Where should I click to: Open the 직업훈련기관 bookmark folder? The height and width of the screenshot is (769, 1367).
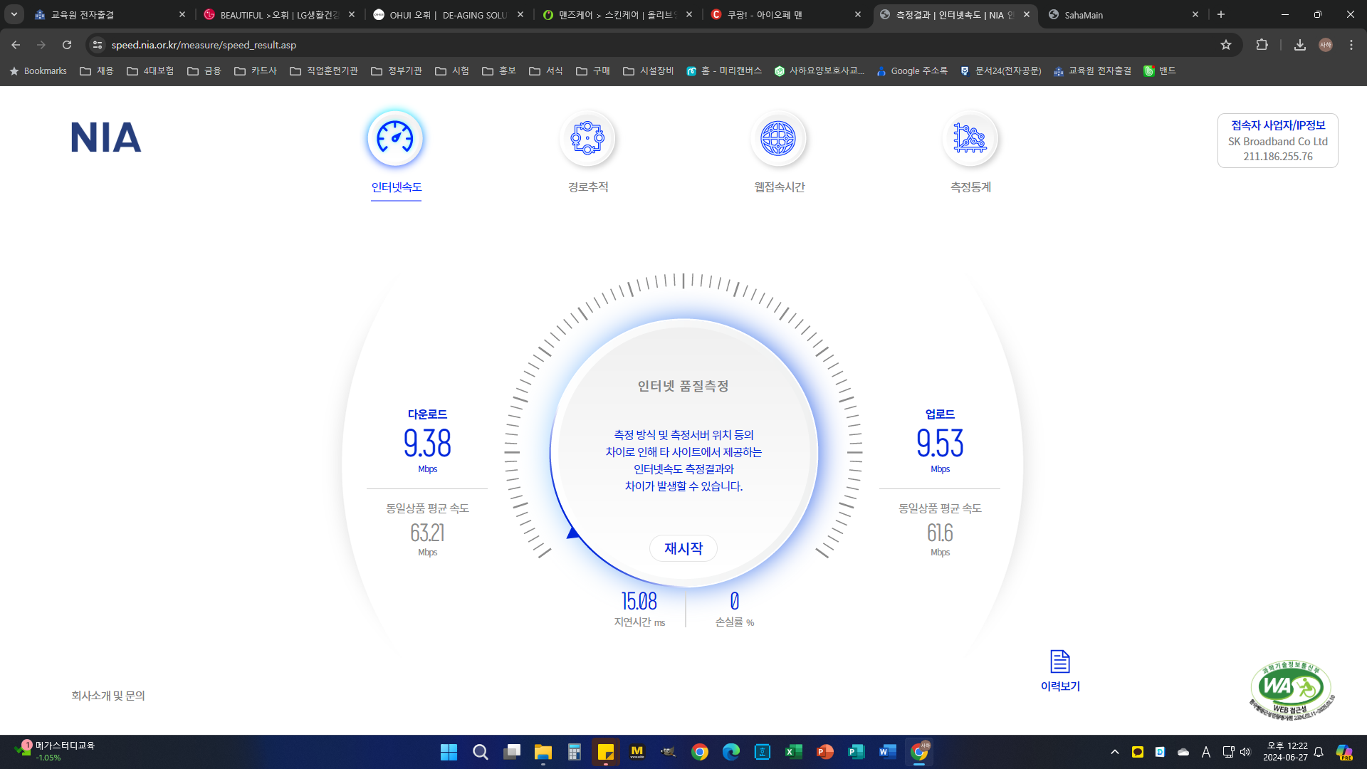coord(324,70)
